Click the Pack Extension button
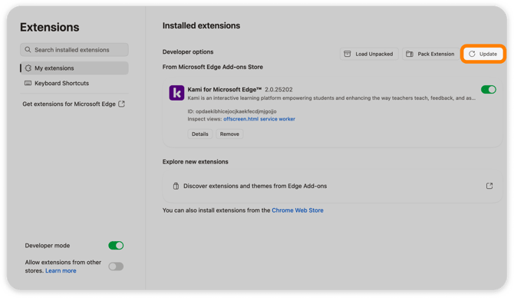The height and width of the screenshot is (298, 514). click(430, 54)
